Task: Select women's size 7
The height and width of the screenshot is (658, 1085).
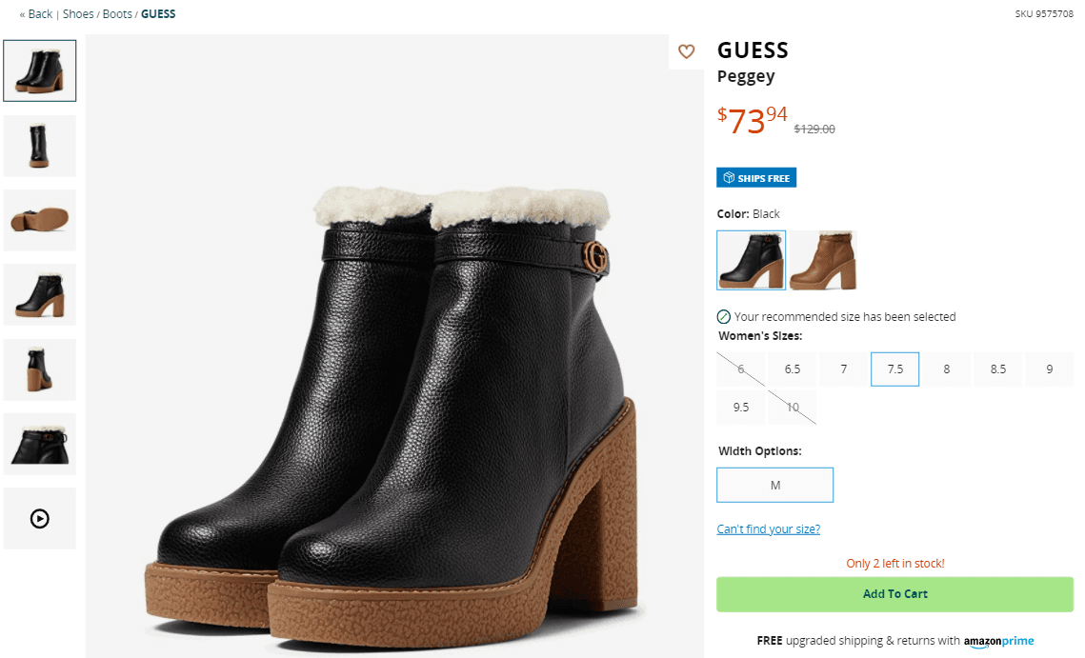Action: (x=843, y=369)
